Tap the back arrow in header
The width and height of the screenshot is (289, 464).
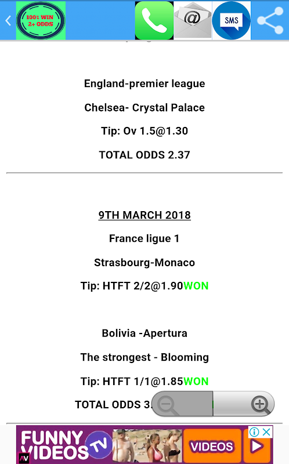(x=8, y=21)
